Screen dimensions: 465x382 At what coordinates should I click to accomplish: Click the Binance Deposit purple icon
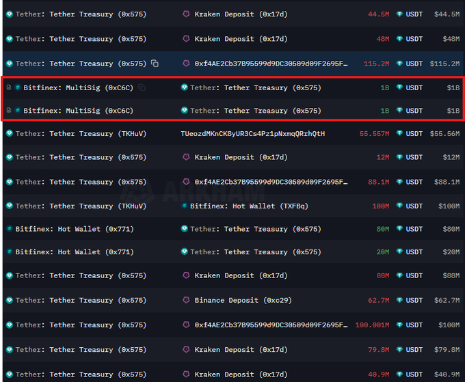point(186,300)
